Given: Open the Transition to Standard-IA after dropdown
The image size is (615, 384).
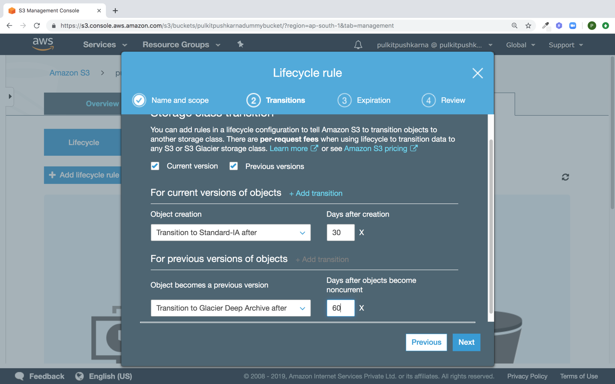Looking at the screenshot, I should click(x=231, y=233).
